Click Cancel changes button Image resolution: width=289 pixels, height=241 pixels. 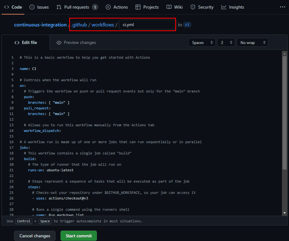point(35,235)
